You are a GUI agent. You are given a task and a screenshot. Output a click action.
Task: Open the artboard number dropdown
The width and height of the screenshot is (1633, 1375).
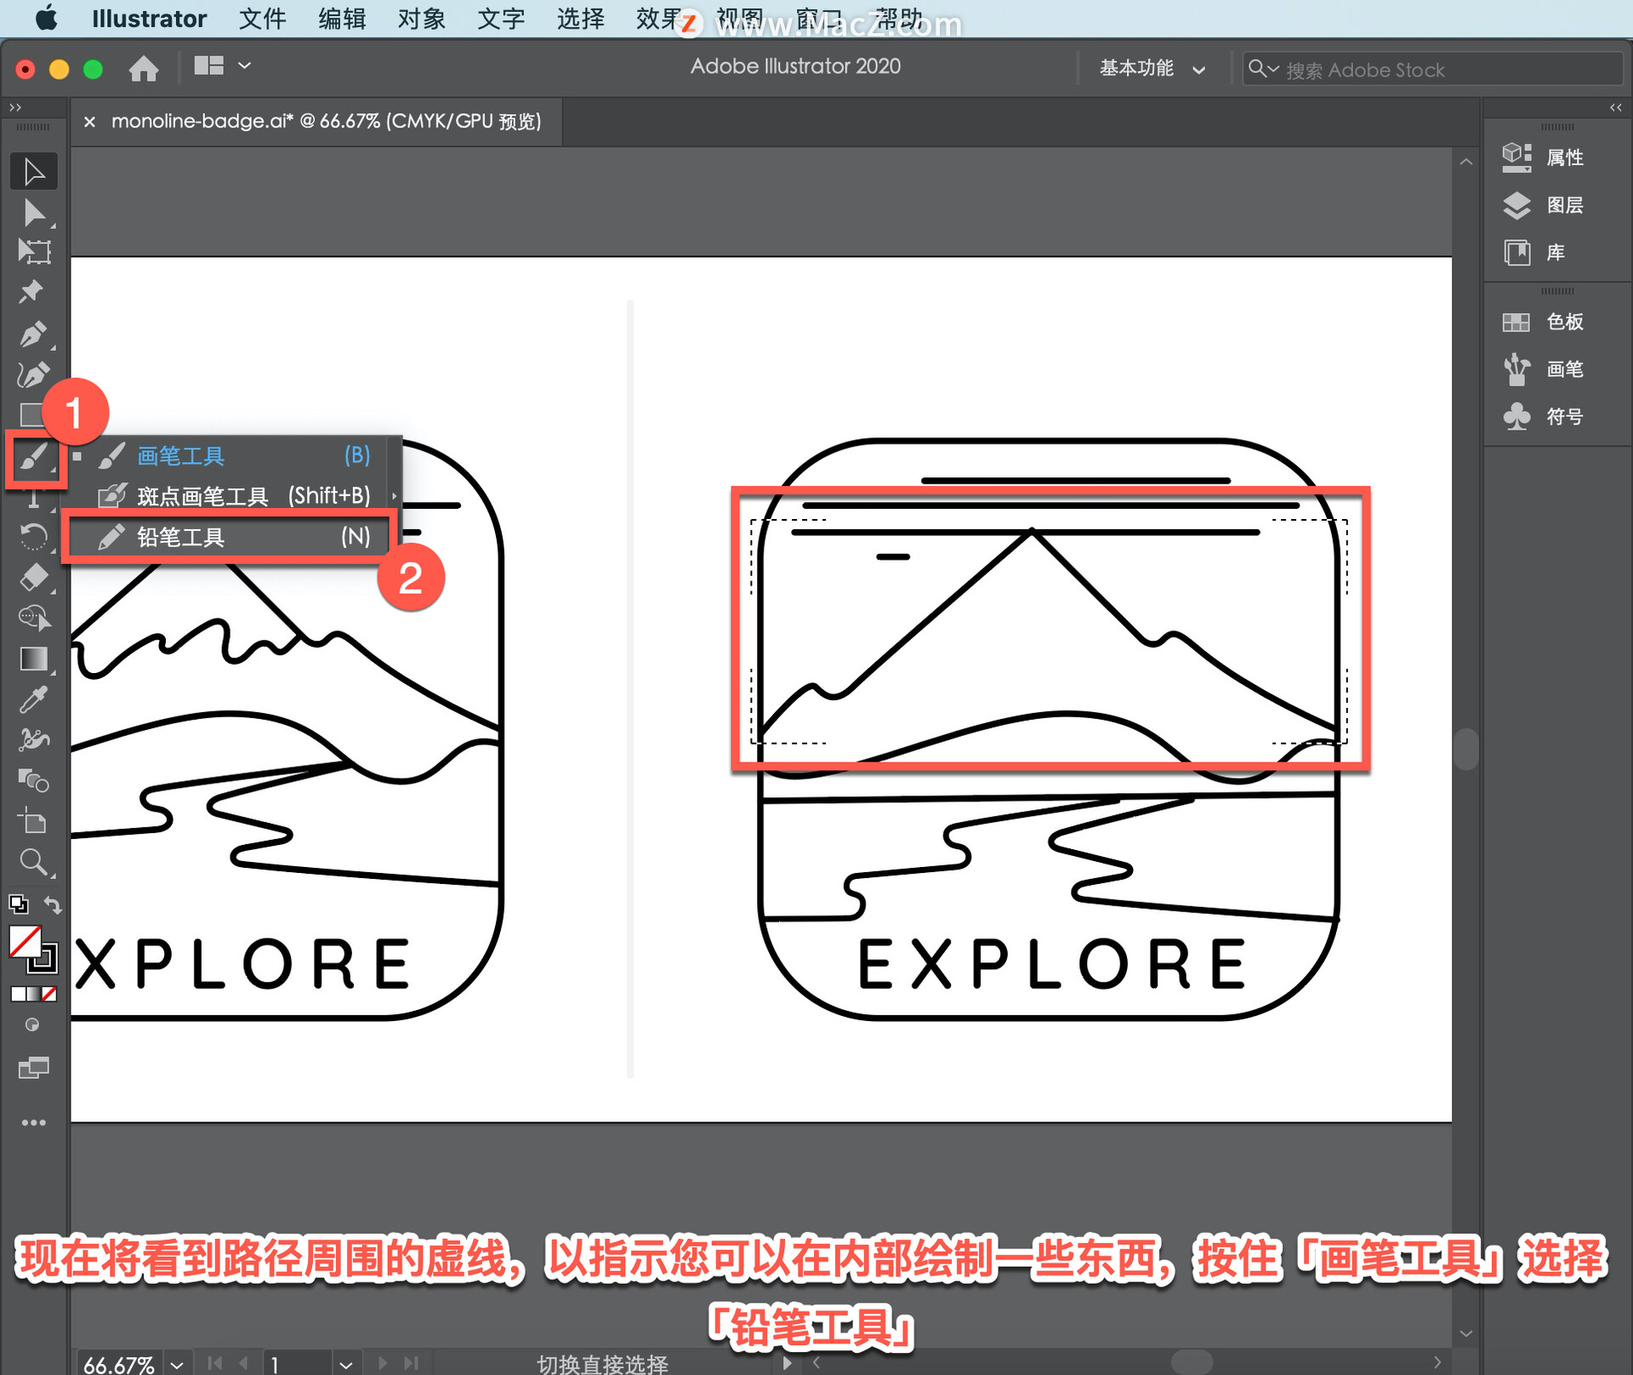point(345,1364)
